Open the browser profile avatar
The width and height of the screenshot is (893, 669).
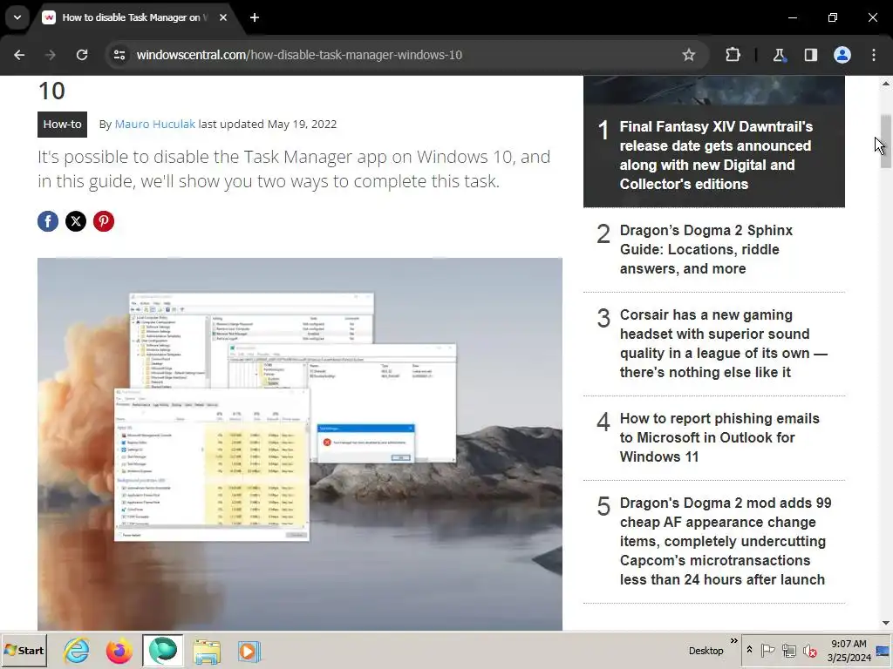[x=842, y=55]
